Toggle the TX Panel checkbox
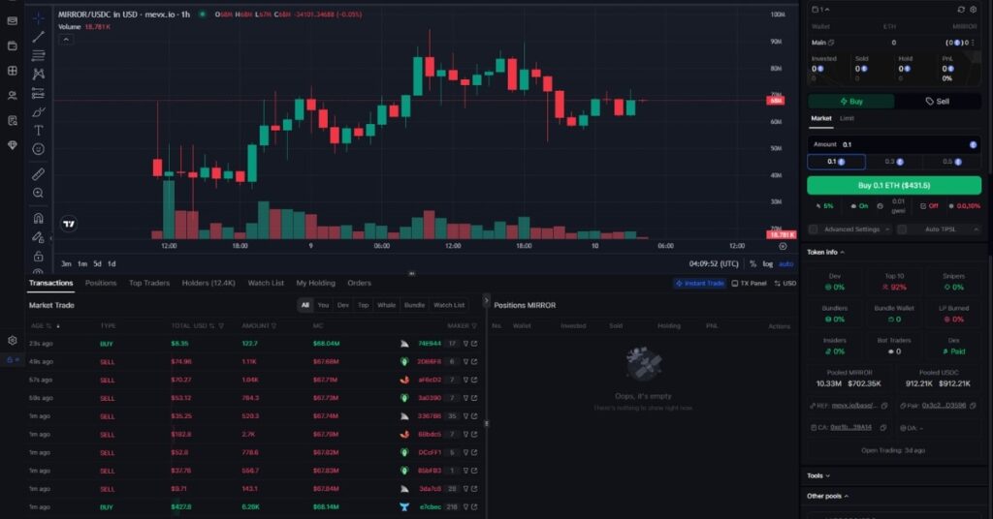This screenshot has height=519, width=993. tap(735, 283)
